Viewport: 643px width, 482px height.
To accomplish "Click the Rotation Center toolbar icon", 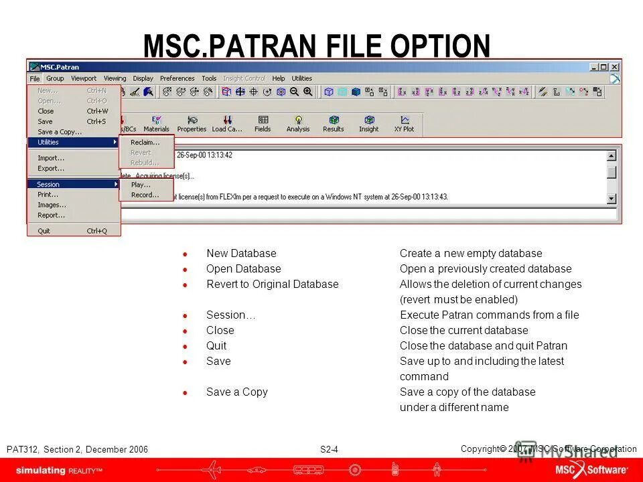I will (267, 92).
